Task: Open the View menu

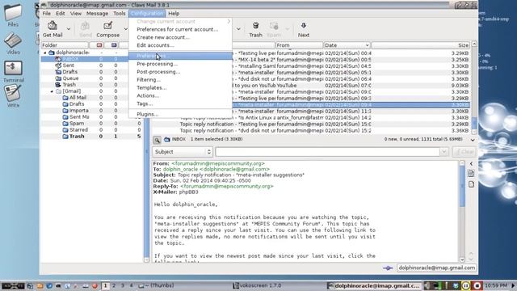Action: [75, 14]
